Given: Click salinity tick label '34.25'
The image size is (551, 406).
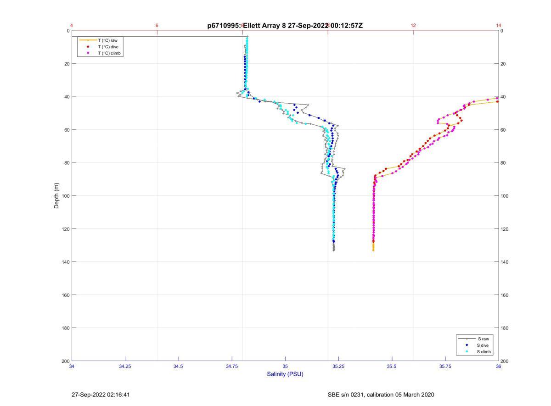Looking at the screenshot, I should tap(125, 366).
